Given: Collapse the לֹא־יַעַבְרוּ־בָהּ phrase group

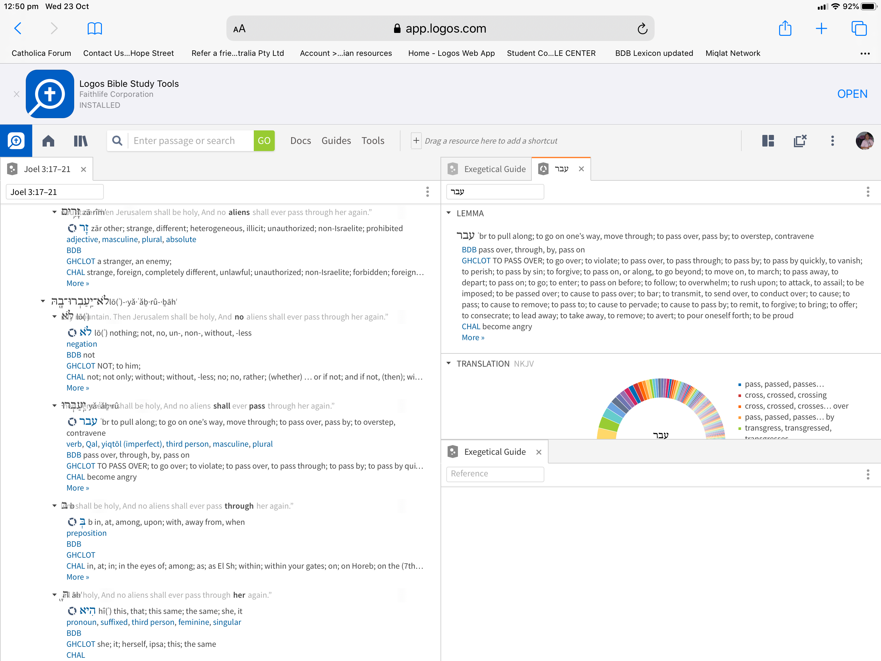Looking at the screenshot, I should tap(43, 301).
